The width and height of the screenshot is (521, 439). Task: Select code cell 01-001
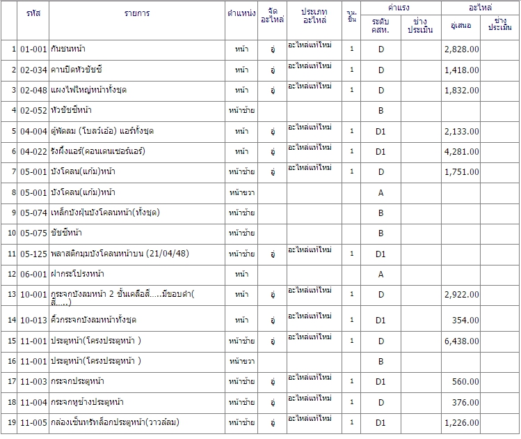[x=33, y=49]
